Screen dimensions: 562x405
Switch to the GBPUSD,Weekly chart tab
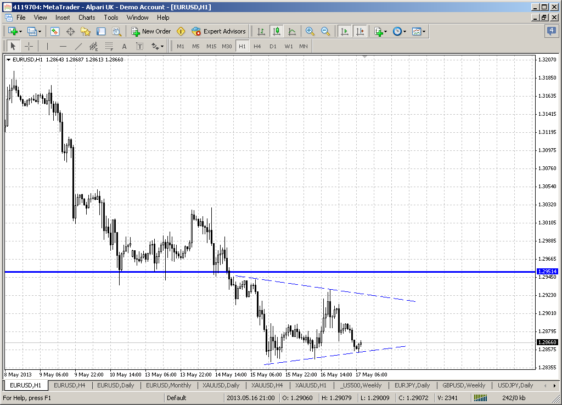[464, 385]
